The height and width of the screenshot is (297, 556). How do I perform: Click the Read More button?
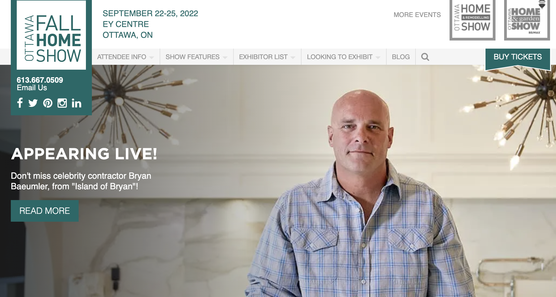coord(45,211)
